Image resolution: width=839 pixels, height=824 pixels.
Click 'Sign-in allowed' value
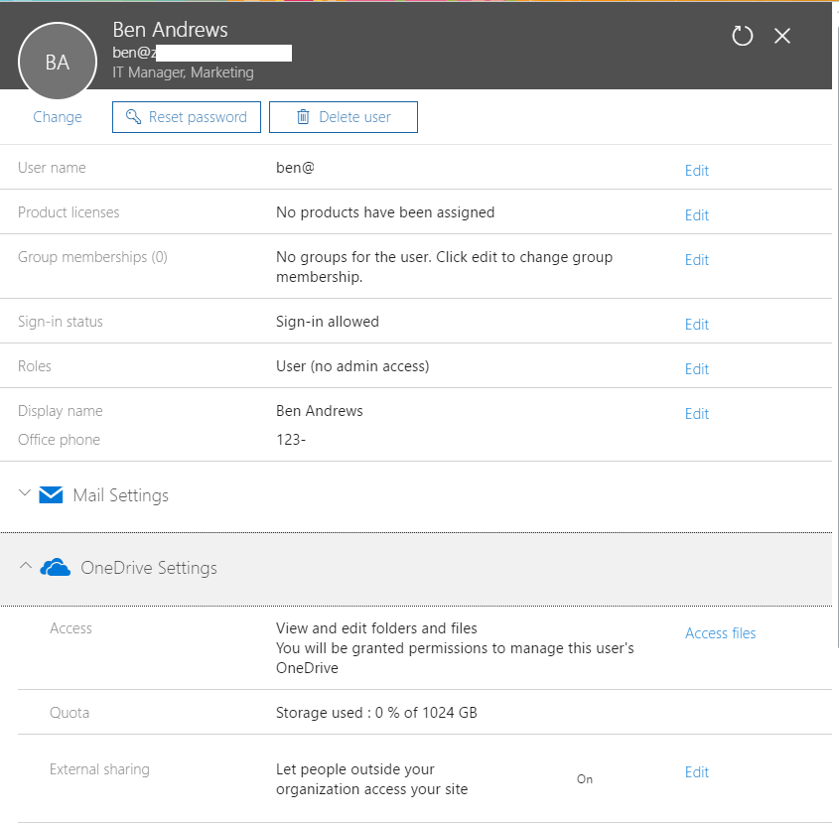point(327,322)
